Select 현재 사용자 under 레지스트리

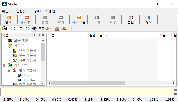(27, 70)
